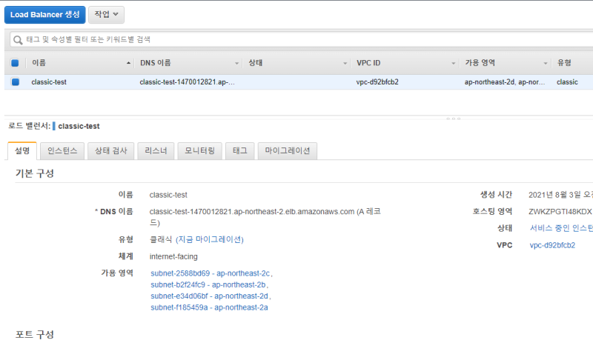Expand 가용 영역 column dropdown arrow

[x=546, y=63]
